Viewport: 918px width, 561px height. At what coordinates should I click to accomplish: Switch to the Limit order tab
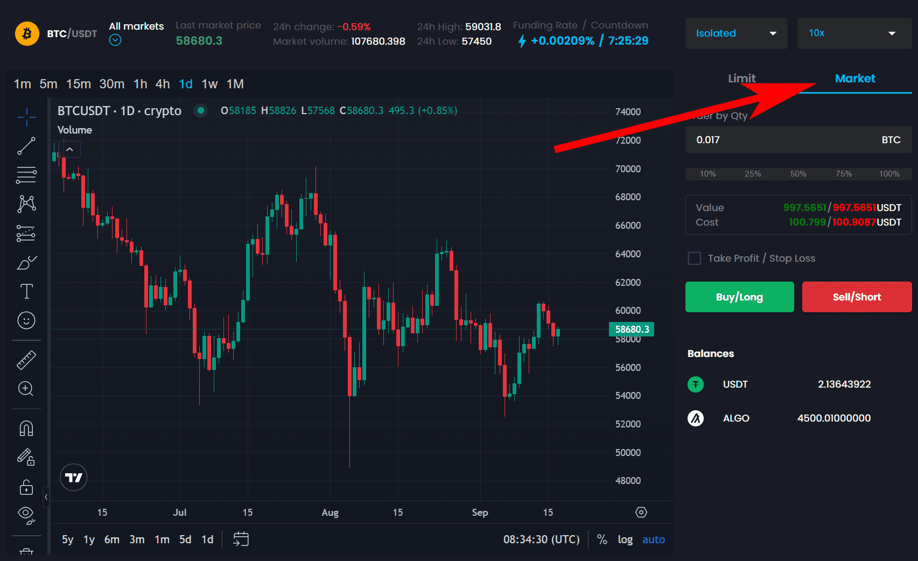pos(742,79)
